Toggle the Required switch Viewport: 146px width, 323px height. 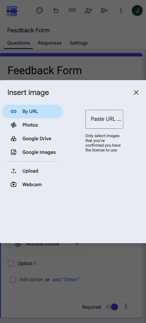tap(112, 307)
